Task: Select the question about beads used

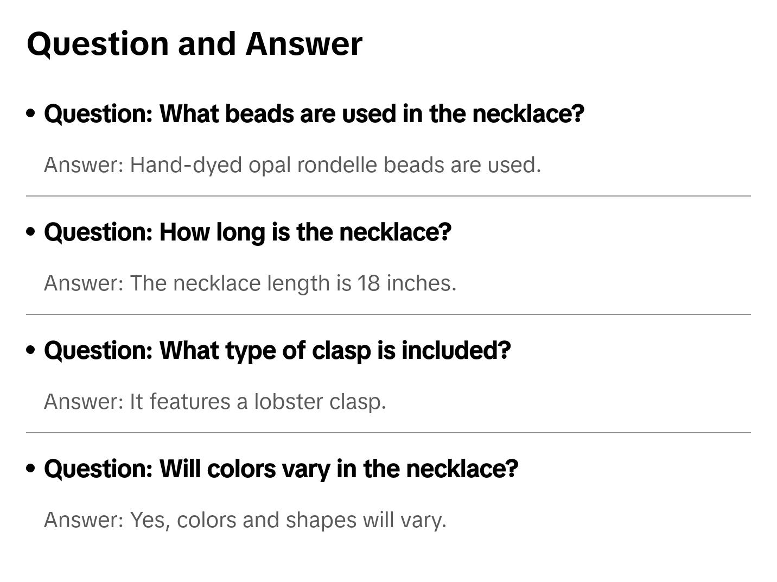Action: point(314,113)
